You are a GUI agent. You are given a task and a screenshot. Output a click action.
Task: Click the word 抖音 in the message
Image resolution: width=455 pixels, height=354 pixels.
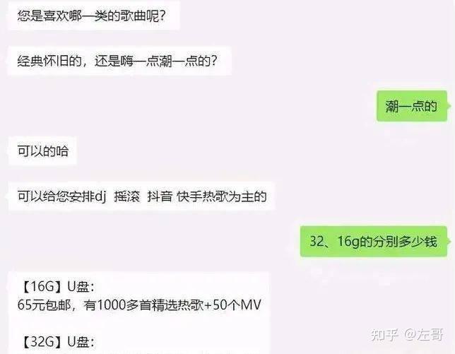(x=160, y=196)
